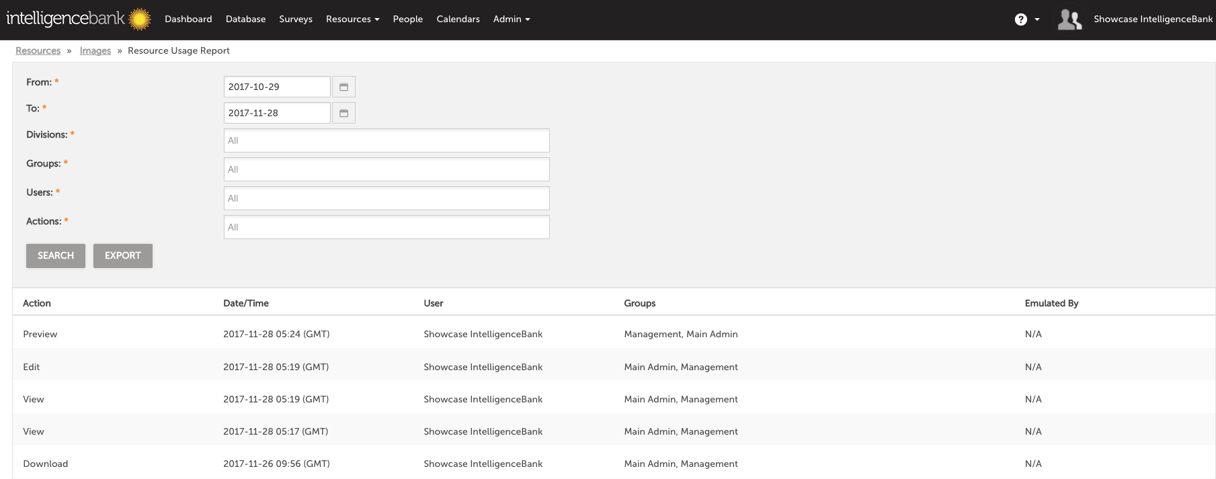Click the SEARCH button
Viewport: 1216px width, 479px height.
point(56,256)
